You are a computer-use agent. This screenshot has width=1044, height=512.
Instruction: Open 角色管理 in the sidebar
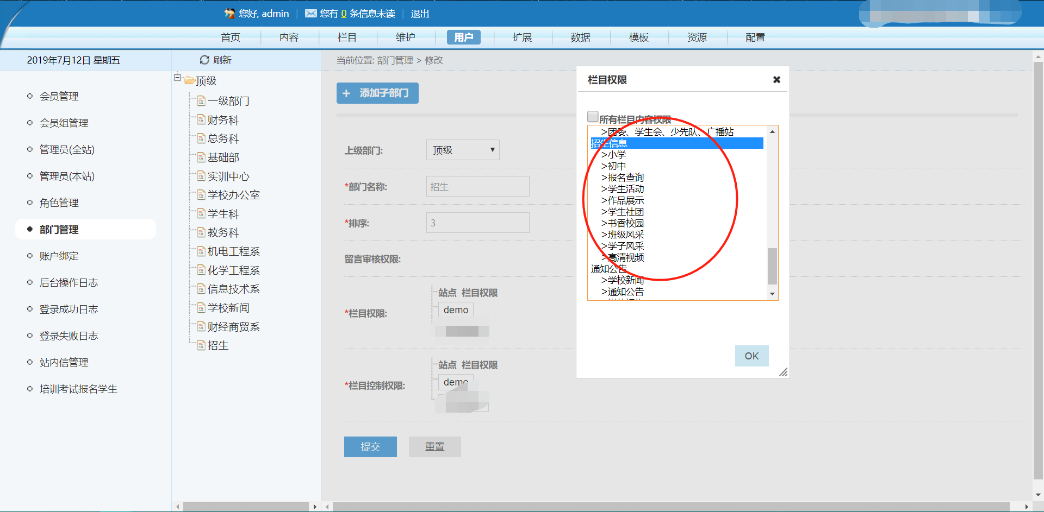(x=59, y=203)
